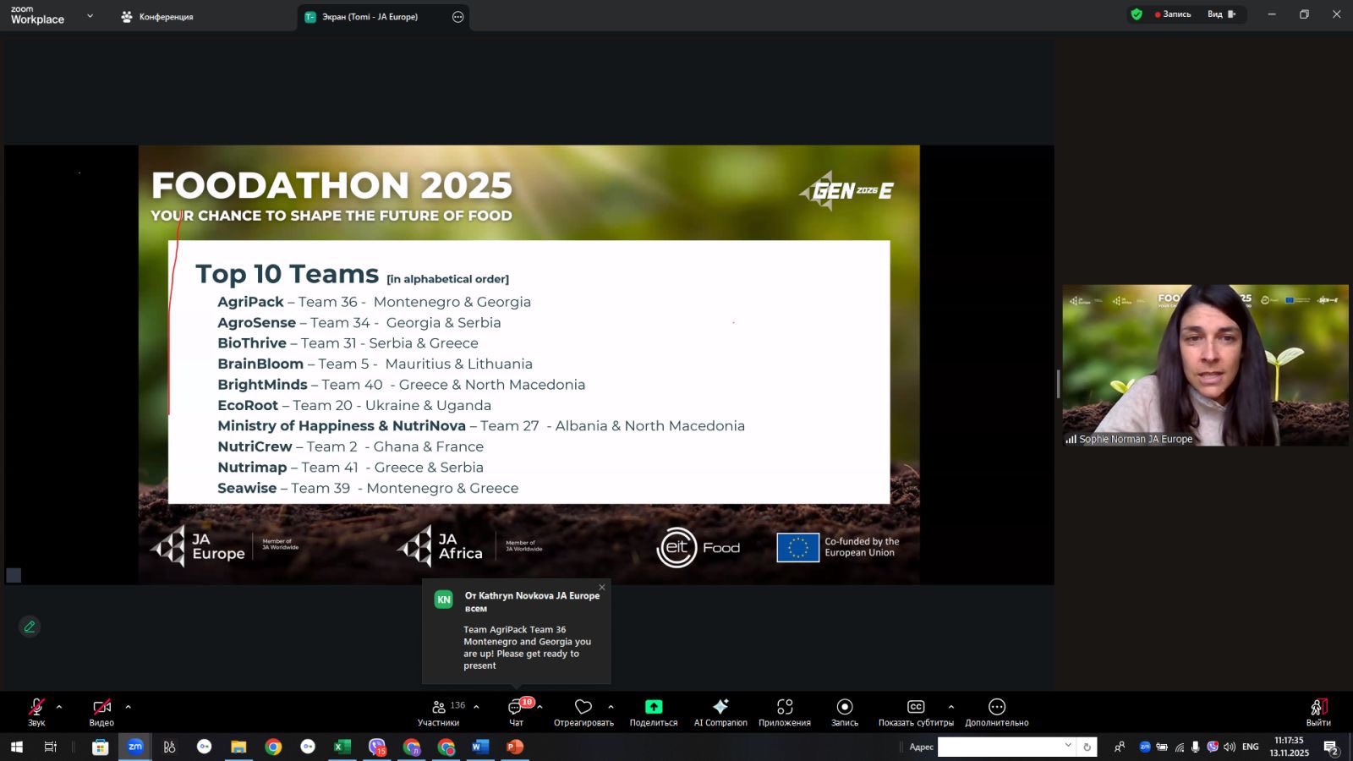Viewport: 1353px width, 761px height.
Task: Unmute microphone with the Звук button
Action: (x=36, y=711)
